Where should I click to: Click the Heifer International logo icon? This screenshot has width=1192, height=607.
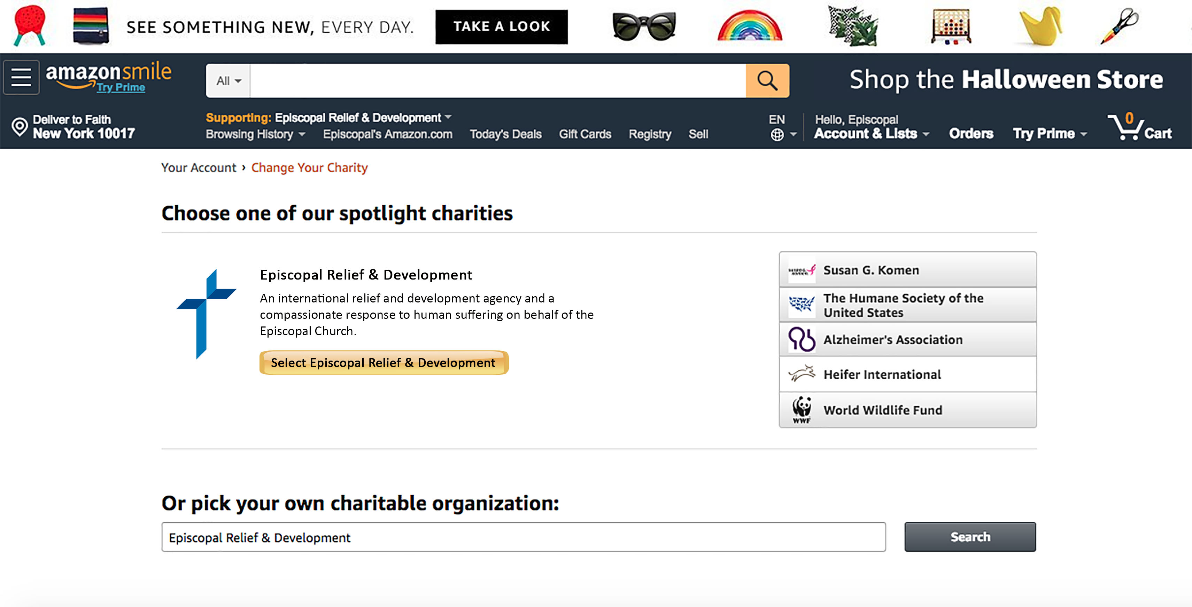click(x=802, y=373)
